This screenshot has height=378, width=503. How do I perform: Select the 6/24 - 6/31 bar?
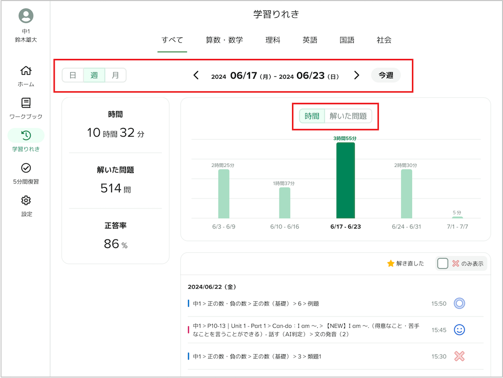406,194
